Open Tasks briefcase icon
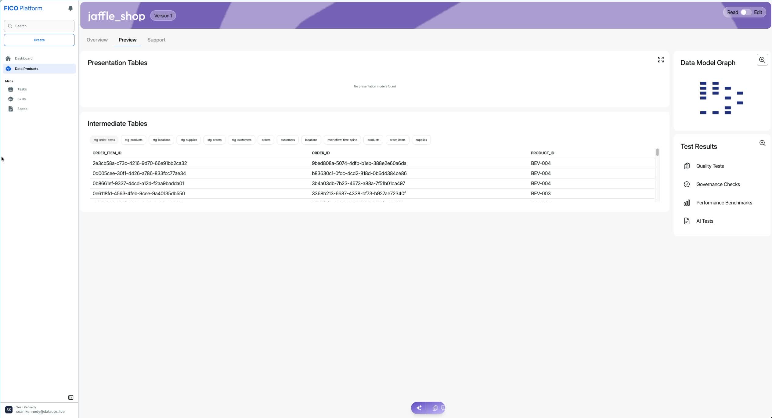The height and width of the screenshot is (418, 772). pos(11,89)
